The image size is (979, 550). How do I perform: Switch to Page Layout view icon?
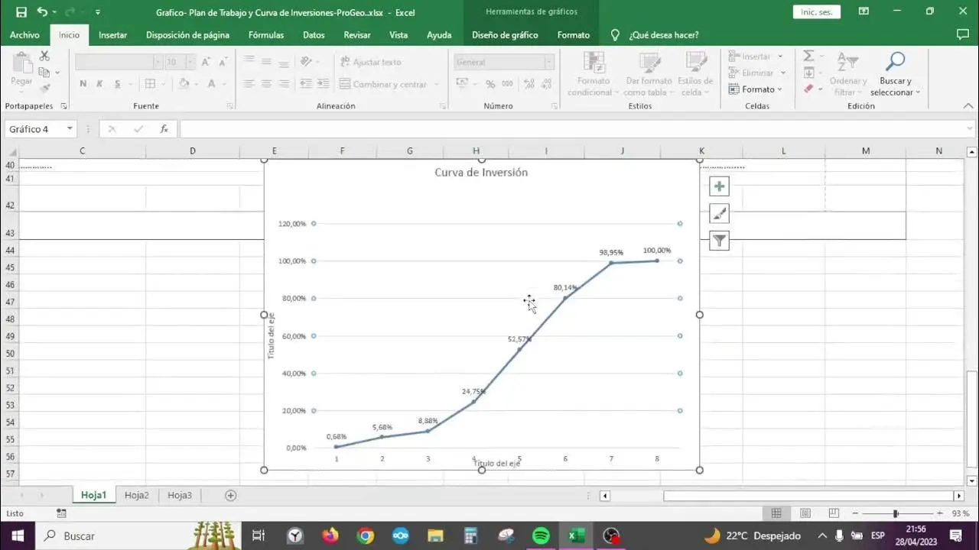click(x=805, y=513)
